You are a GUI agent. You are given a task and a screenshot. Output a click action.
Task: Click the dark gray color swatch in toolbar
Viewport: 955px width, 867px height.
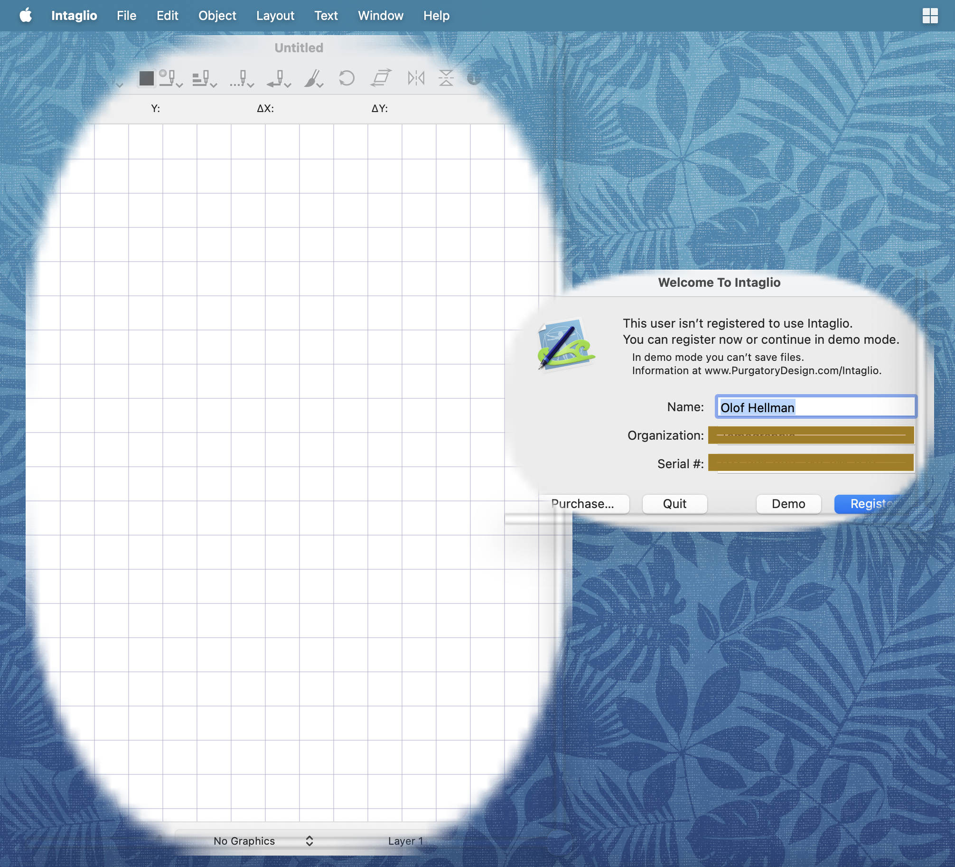146,78
